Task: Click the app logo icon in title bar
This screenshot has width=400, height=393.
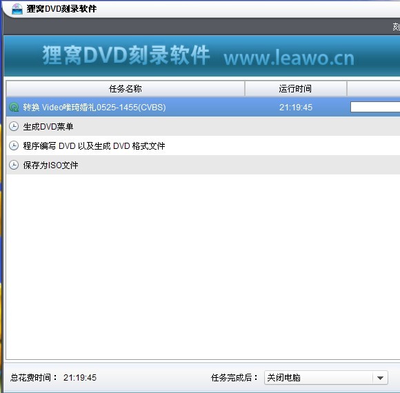Action: pos(17,9)
